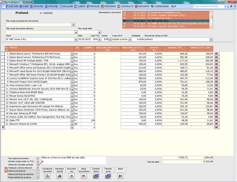This screenshot has width=237, height=182.
Task: Toggle Afișează coloana discount checkbox
Action: click(x=38, y=168)
